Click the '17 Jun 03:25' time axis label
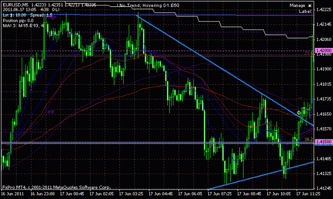Viewport: 333px width, 199px height. 131,194
